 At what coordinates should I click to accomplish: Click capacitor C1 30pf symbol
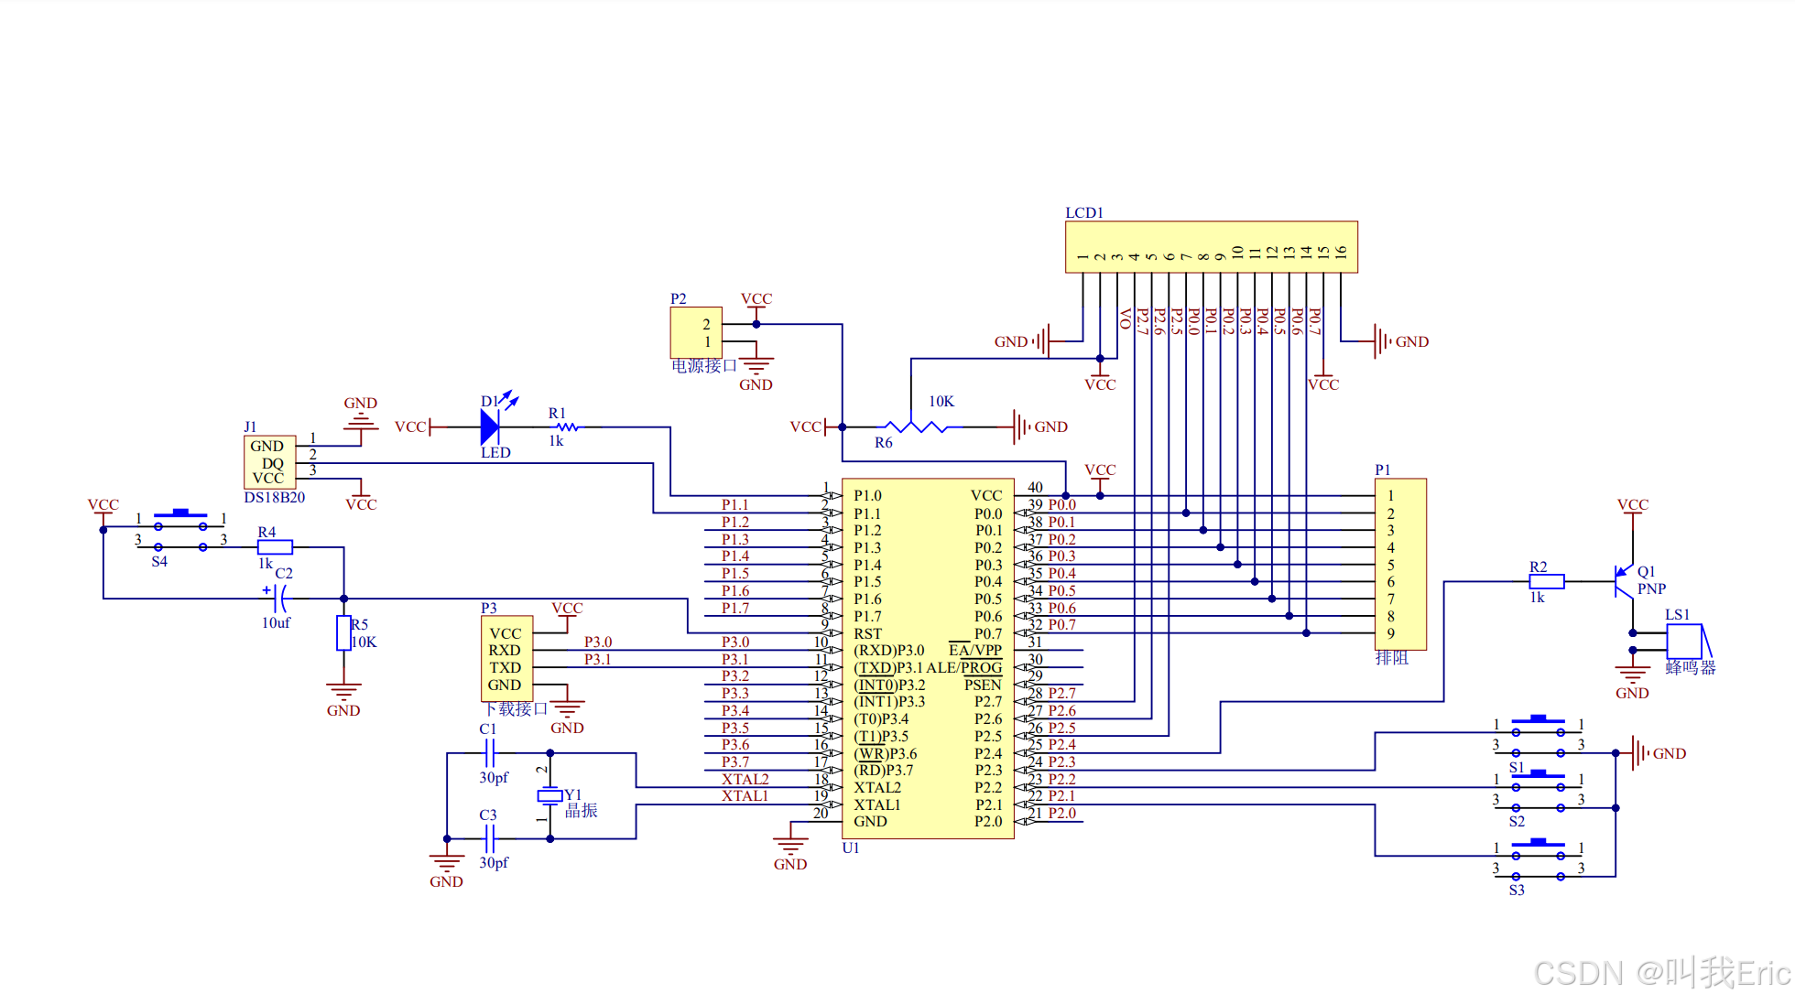(x=489, y=753)
